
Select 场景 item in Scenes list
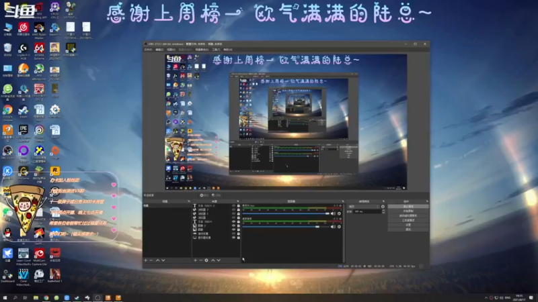coord(167,206)
